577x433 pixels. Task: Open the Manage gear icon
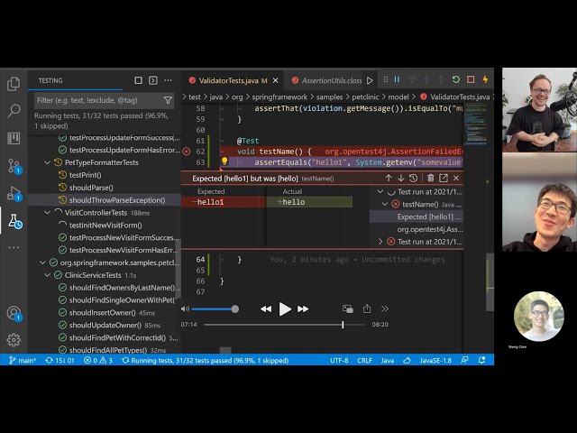[14, 340]
